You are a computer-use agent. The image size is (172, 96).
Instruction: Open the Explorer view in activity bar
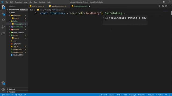pyautogui.click(x=3, y=7)
